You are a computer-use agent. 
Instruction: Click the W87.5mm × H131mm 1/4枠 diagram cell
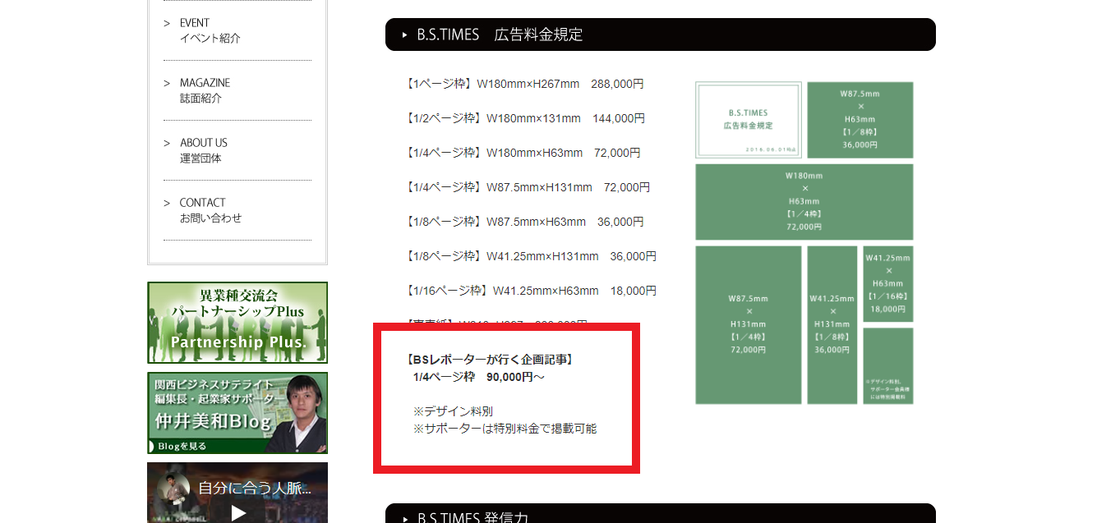(749, 325)
